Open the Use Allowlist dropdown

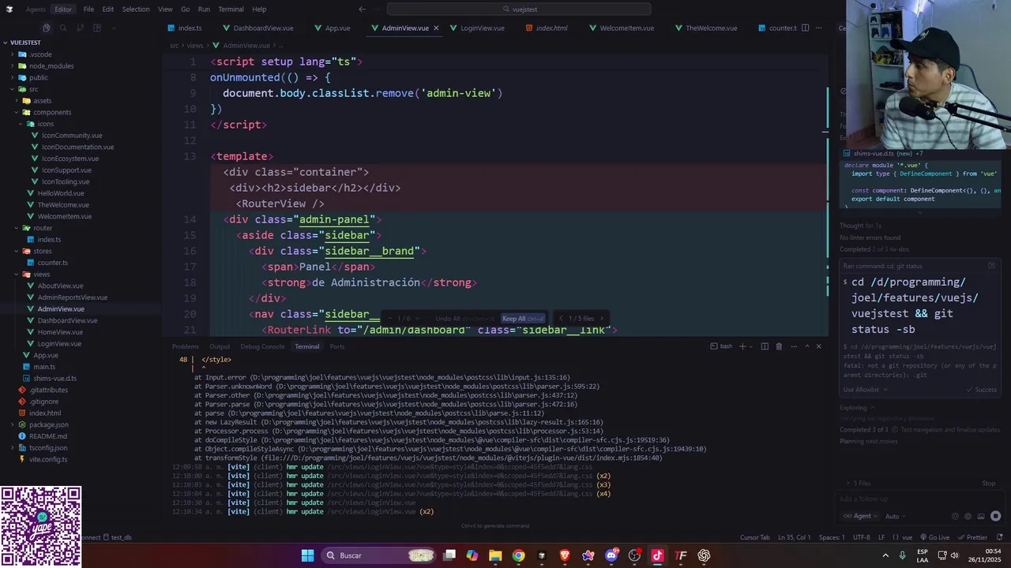[865, 389]
